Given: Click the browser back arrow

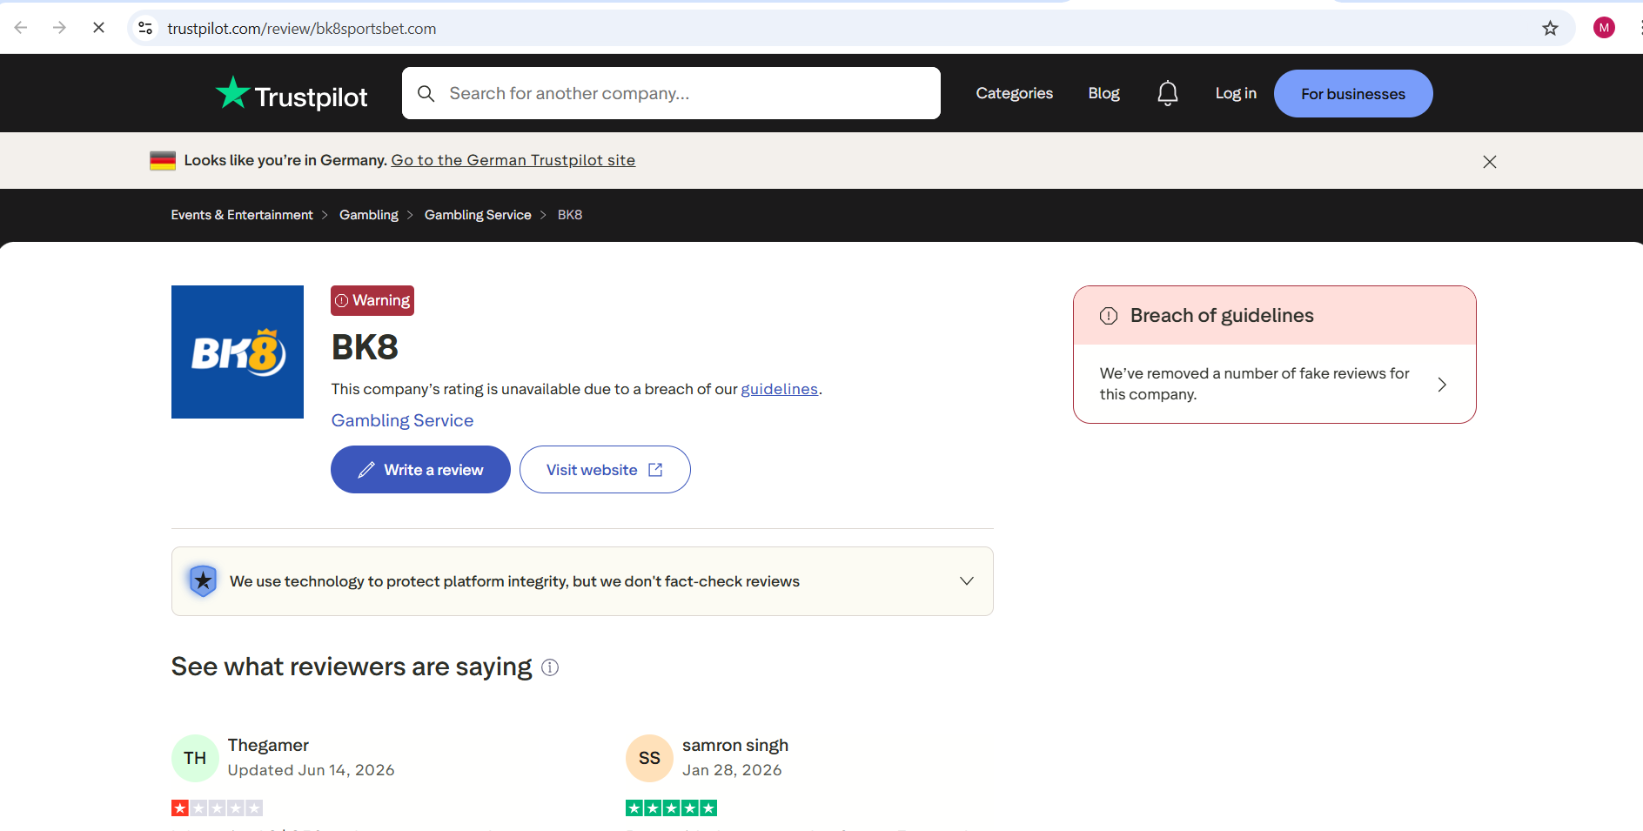Looking at the screenshot, I should pyautogui.click(x=21, y=28).
